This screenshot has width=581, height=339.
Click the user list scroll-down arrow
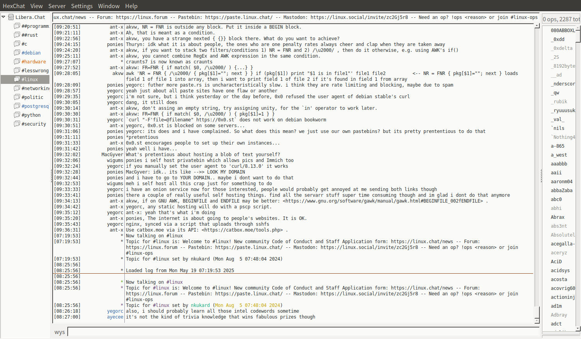click(x=578, y=329)
